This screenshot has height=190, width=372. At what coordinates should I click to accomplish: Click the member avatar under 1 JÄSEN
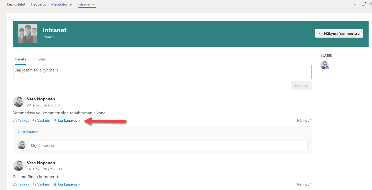(x=324, y=65)
